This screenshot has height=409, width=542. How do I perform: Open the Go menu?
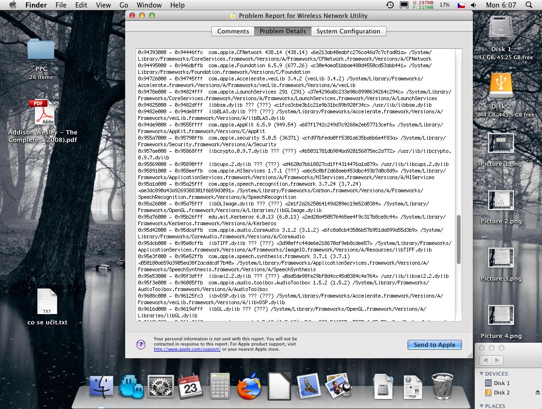(x=124, y=5)
